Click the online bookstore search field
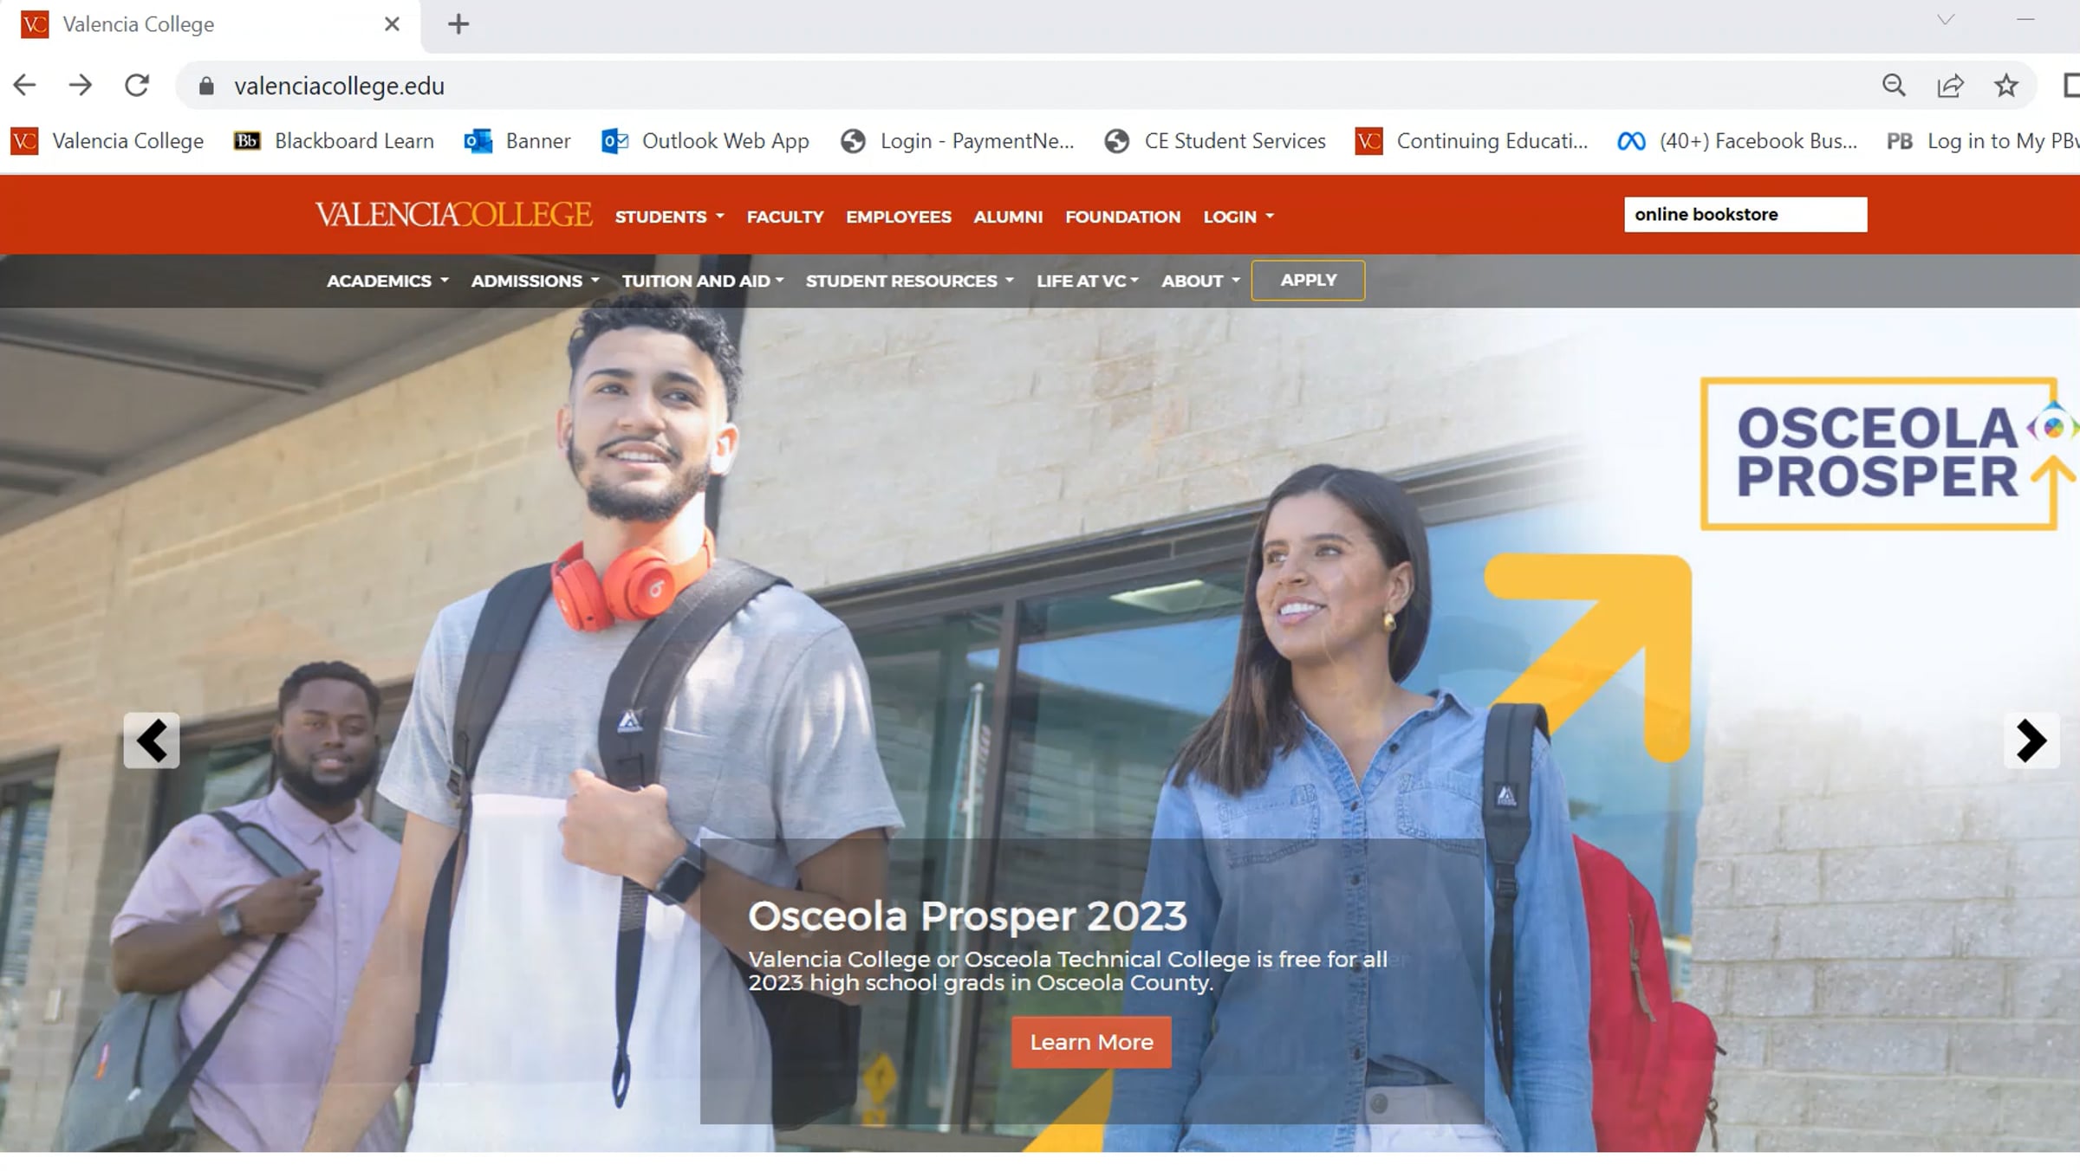This screenshot has height=1171, width=2080. coord(1745,214)
